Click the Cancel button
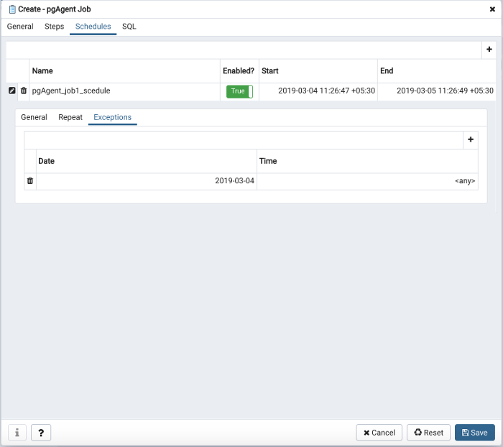 (x=379, y=433)
